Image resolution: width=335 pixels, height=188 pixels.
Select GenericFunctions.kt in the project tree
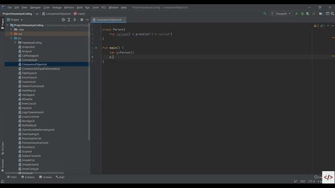pos(33,86)
